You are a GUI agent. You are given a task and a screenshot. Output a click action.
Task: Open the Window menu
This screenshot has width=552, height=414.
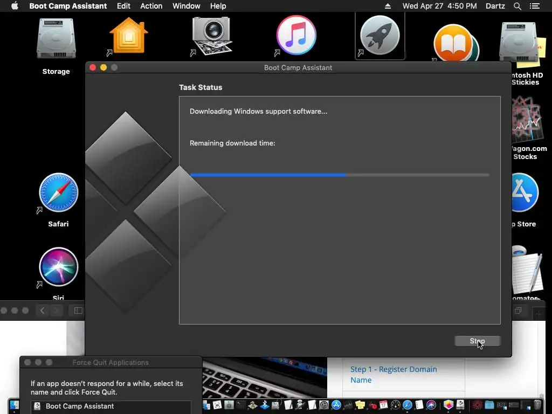coord(186,6)
